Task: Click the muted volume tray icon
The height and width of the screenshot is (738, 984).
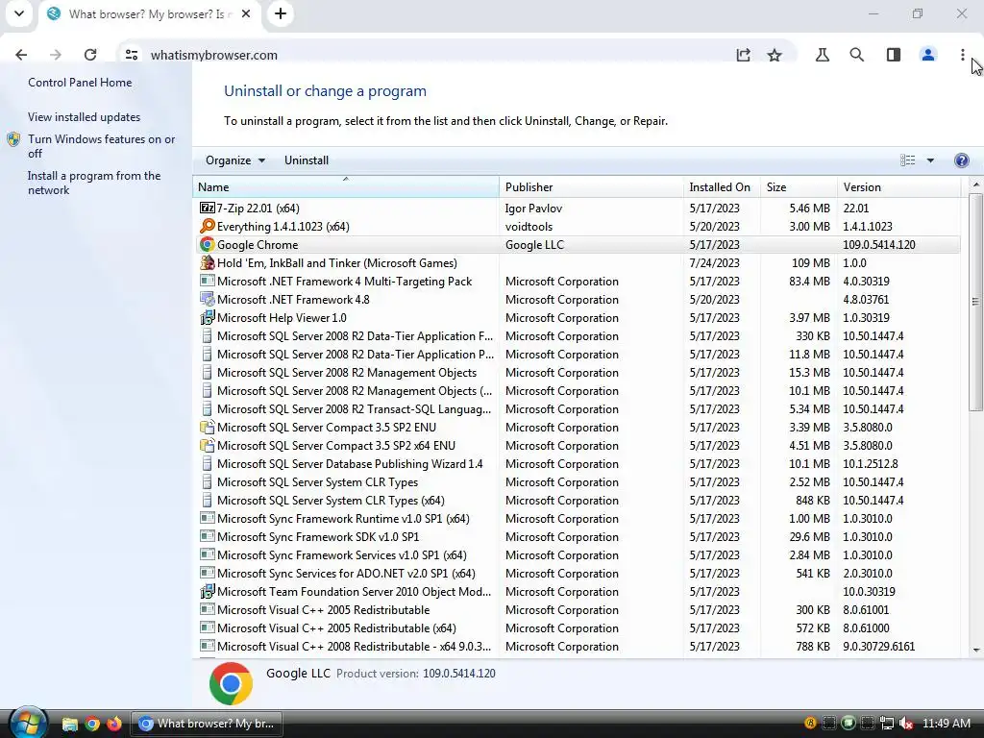Action: click(x=905, y=724)
